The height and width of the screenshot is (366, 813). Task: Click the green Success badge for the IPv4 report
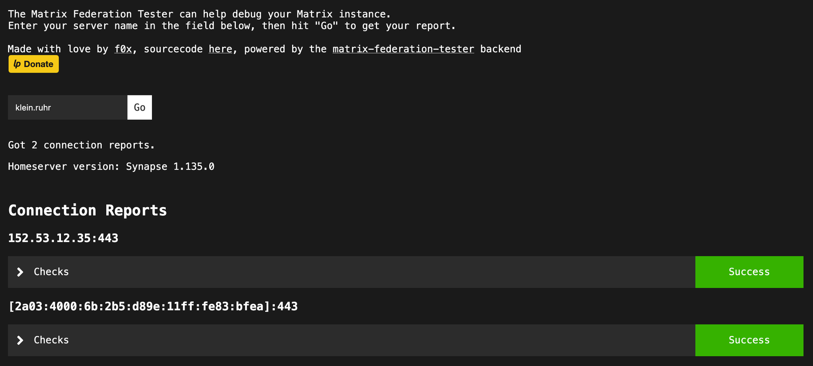click(749, 272)
